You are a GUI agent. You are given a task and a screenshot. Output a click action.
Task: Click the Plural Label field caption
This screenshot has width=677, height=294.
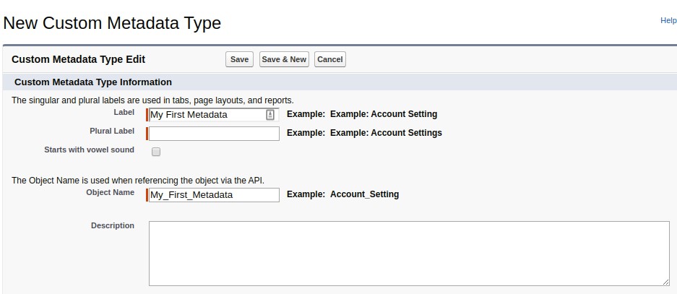point(111,131)
